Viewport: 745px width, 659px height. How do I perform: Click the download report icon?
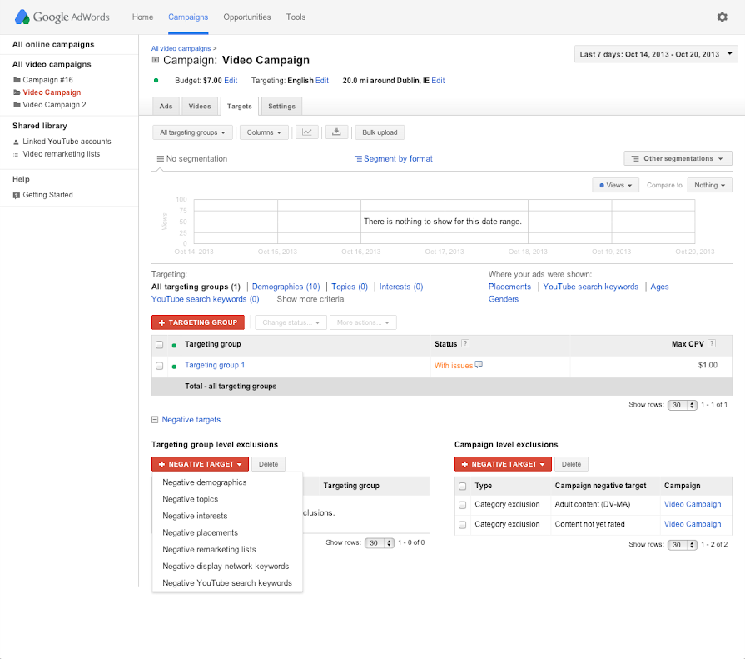click(336, 132)
